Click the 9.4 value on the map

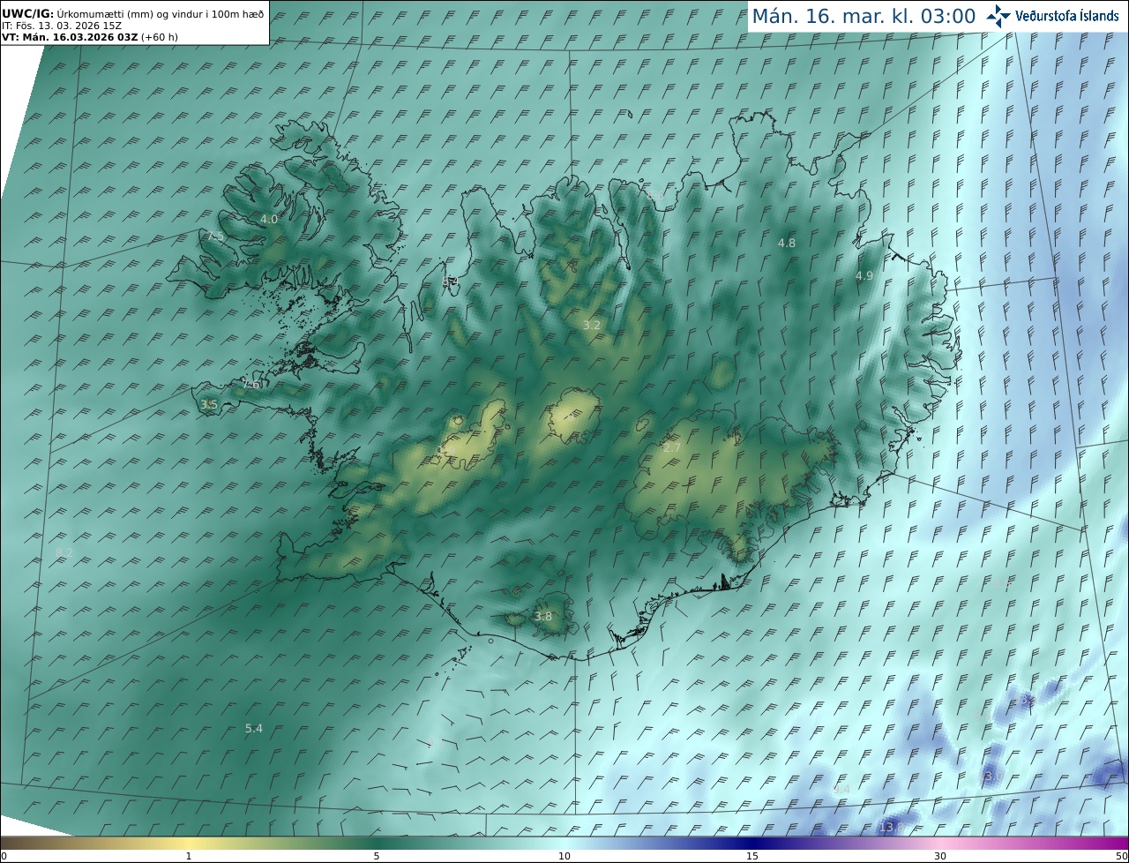pos(841,789)
